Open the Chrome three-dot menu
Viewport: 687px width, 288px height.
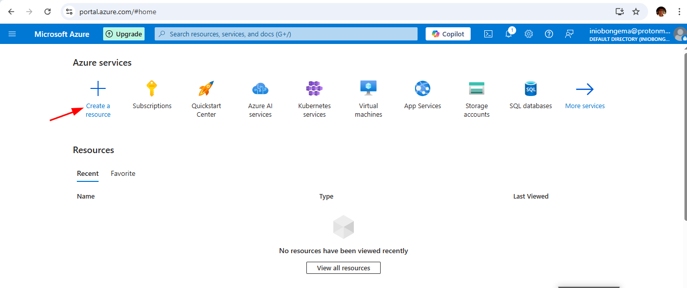pyautogui.click(x=679, y=12)
